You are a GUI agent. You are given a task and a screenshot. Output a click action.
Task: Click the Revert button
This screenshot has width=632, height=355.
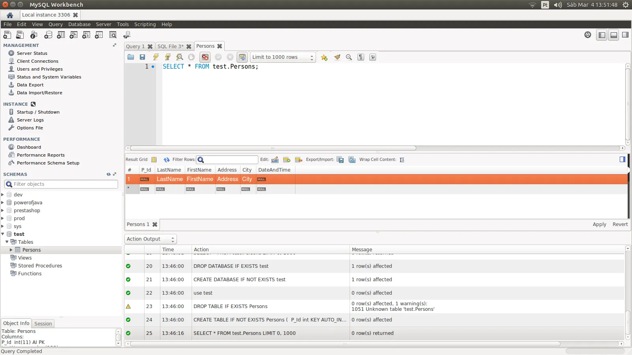point(620,224)
